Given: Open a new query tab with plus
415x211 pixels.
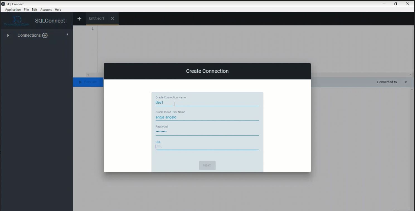Looking at the screenshot, I should point(79,19).
